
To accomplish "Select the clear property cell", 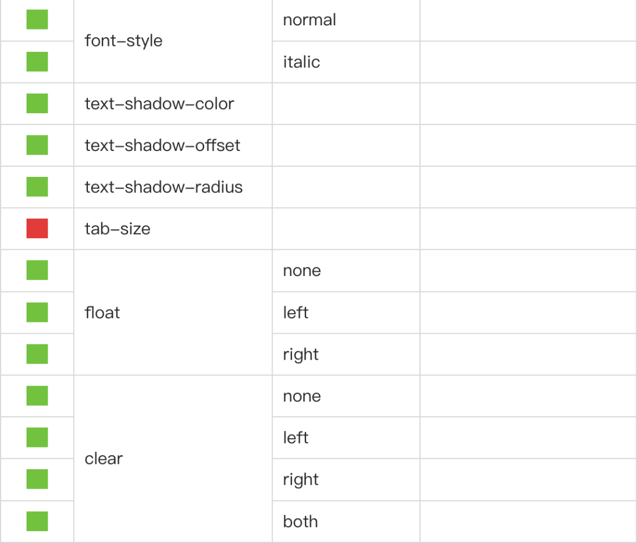I will 173,459.
